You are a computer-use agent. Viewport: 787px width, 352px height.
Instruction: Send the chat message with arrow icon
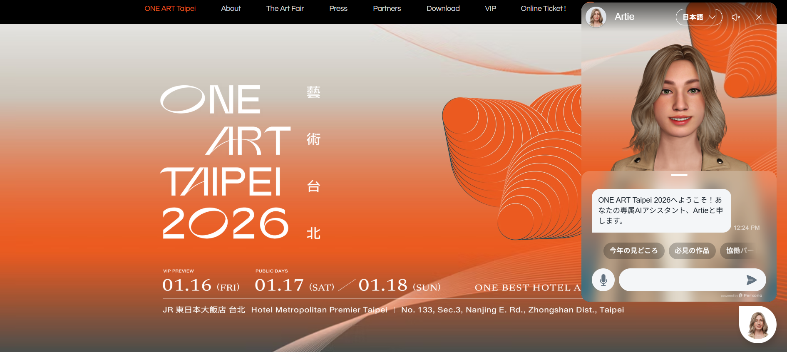tap(751, 280)
